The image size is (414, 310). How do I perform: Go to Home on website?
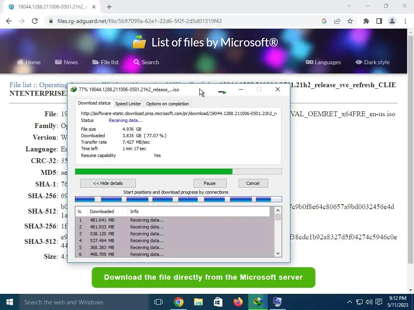pyautogui.click(x=29, y=62)
